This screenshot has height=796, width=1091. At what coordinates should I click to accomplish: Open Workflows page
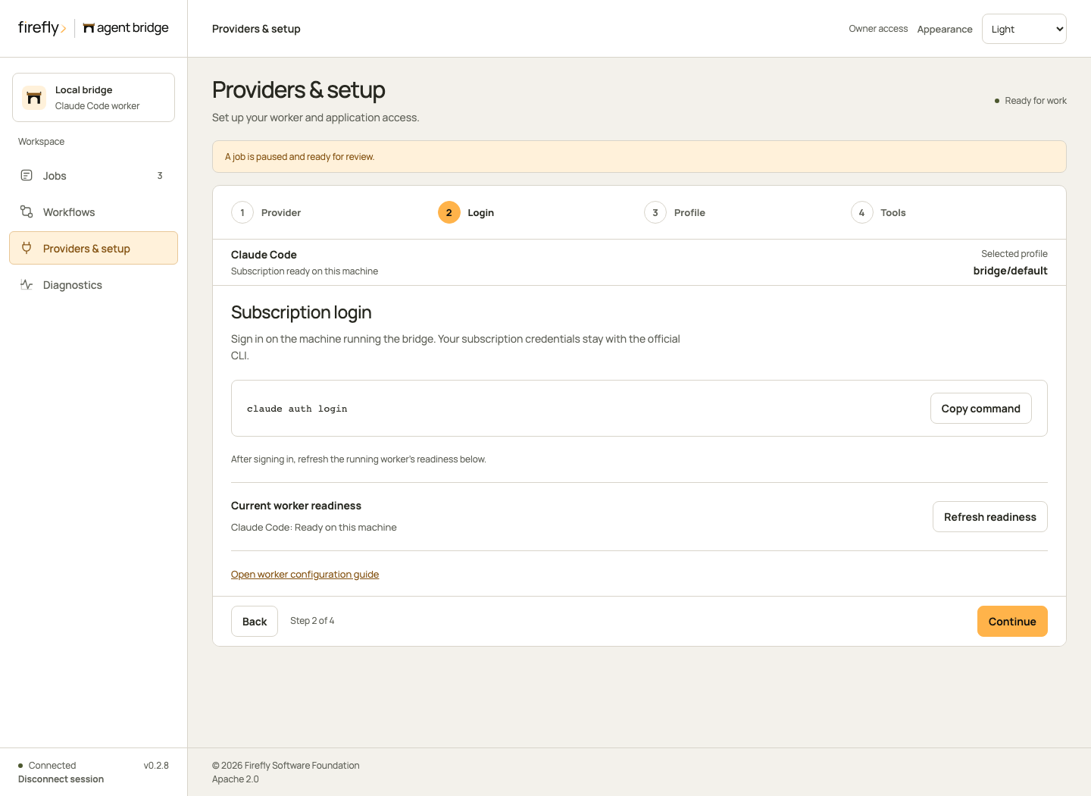coord(93,212)
